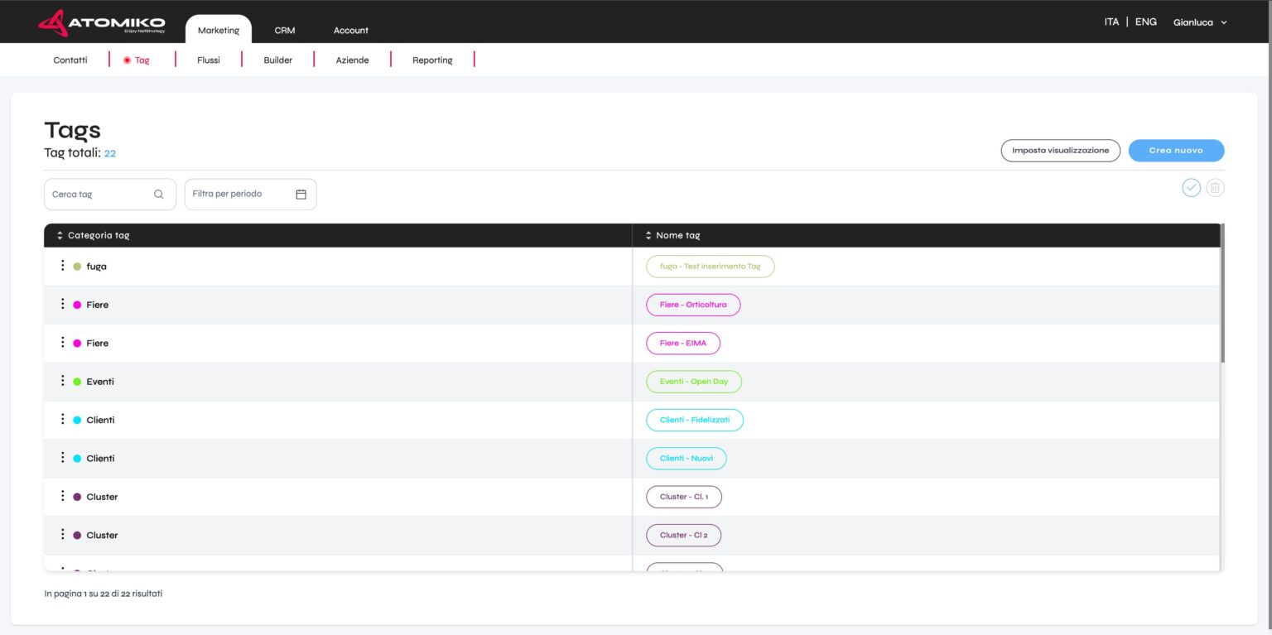This screenshot has height=635, width=1272.
Task: Open the calendar icon in Filtra per periodo
Action: click(301, 195)
